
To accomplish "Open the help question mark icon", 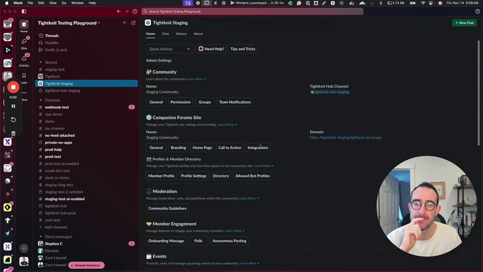I will coord(477,11).
